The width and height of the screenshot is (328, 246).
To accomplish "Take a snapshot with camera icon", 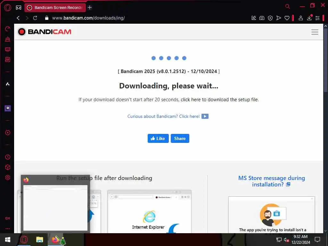I will (262, 18).
